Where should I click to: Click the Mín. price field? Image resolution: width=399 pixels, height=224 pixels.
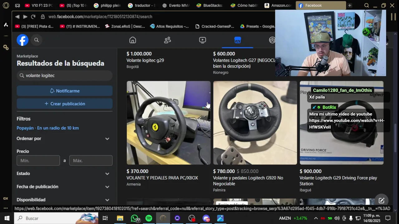38,161
